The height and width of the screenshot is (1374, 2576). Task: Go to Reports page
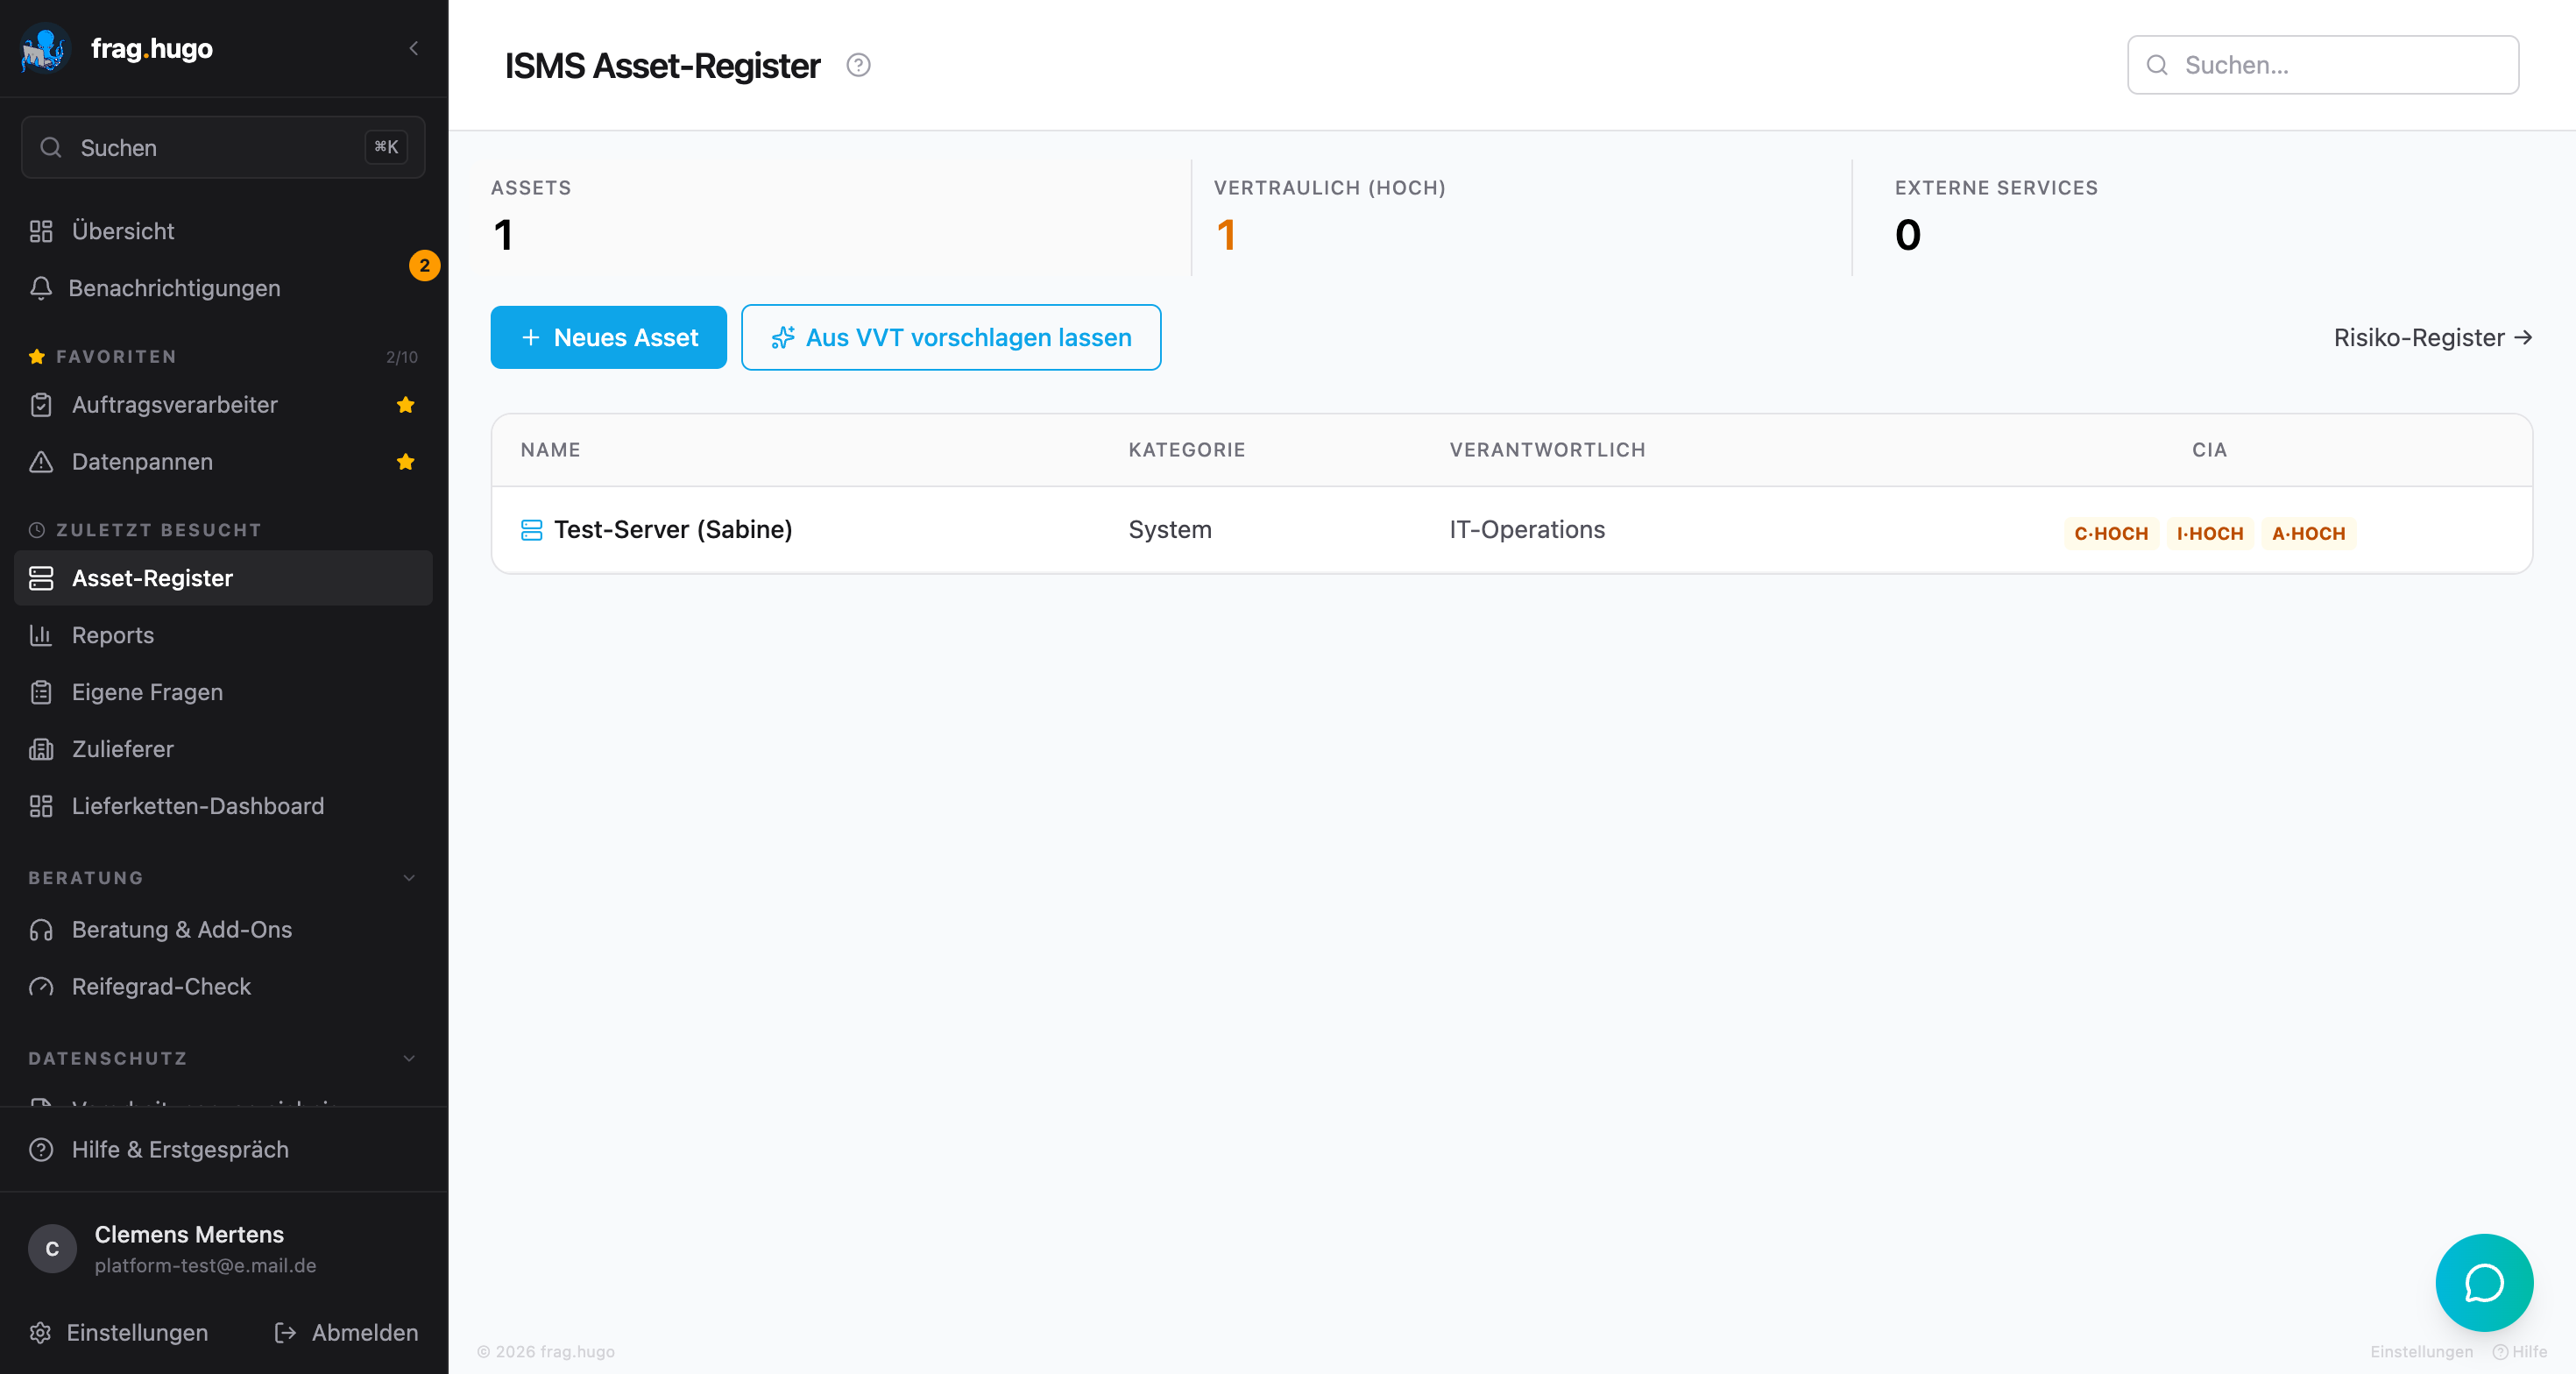click(x=223, y=635)
